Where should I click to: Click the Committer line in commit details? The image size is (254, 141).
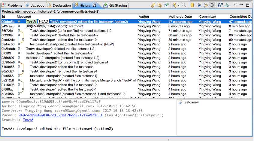(72, 111)
